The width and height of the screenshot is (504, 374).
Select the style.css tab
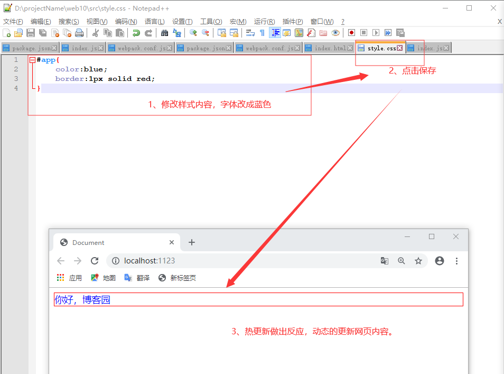coord(381,48)
